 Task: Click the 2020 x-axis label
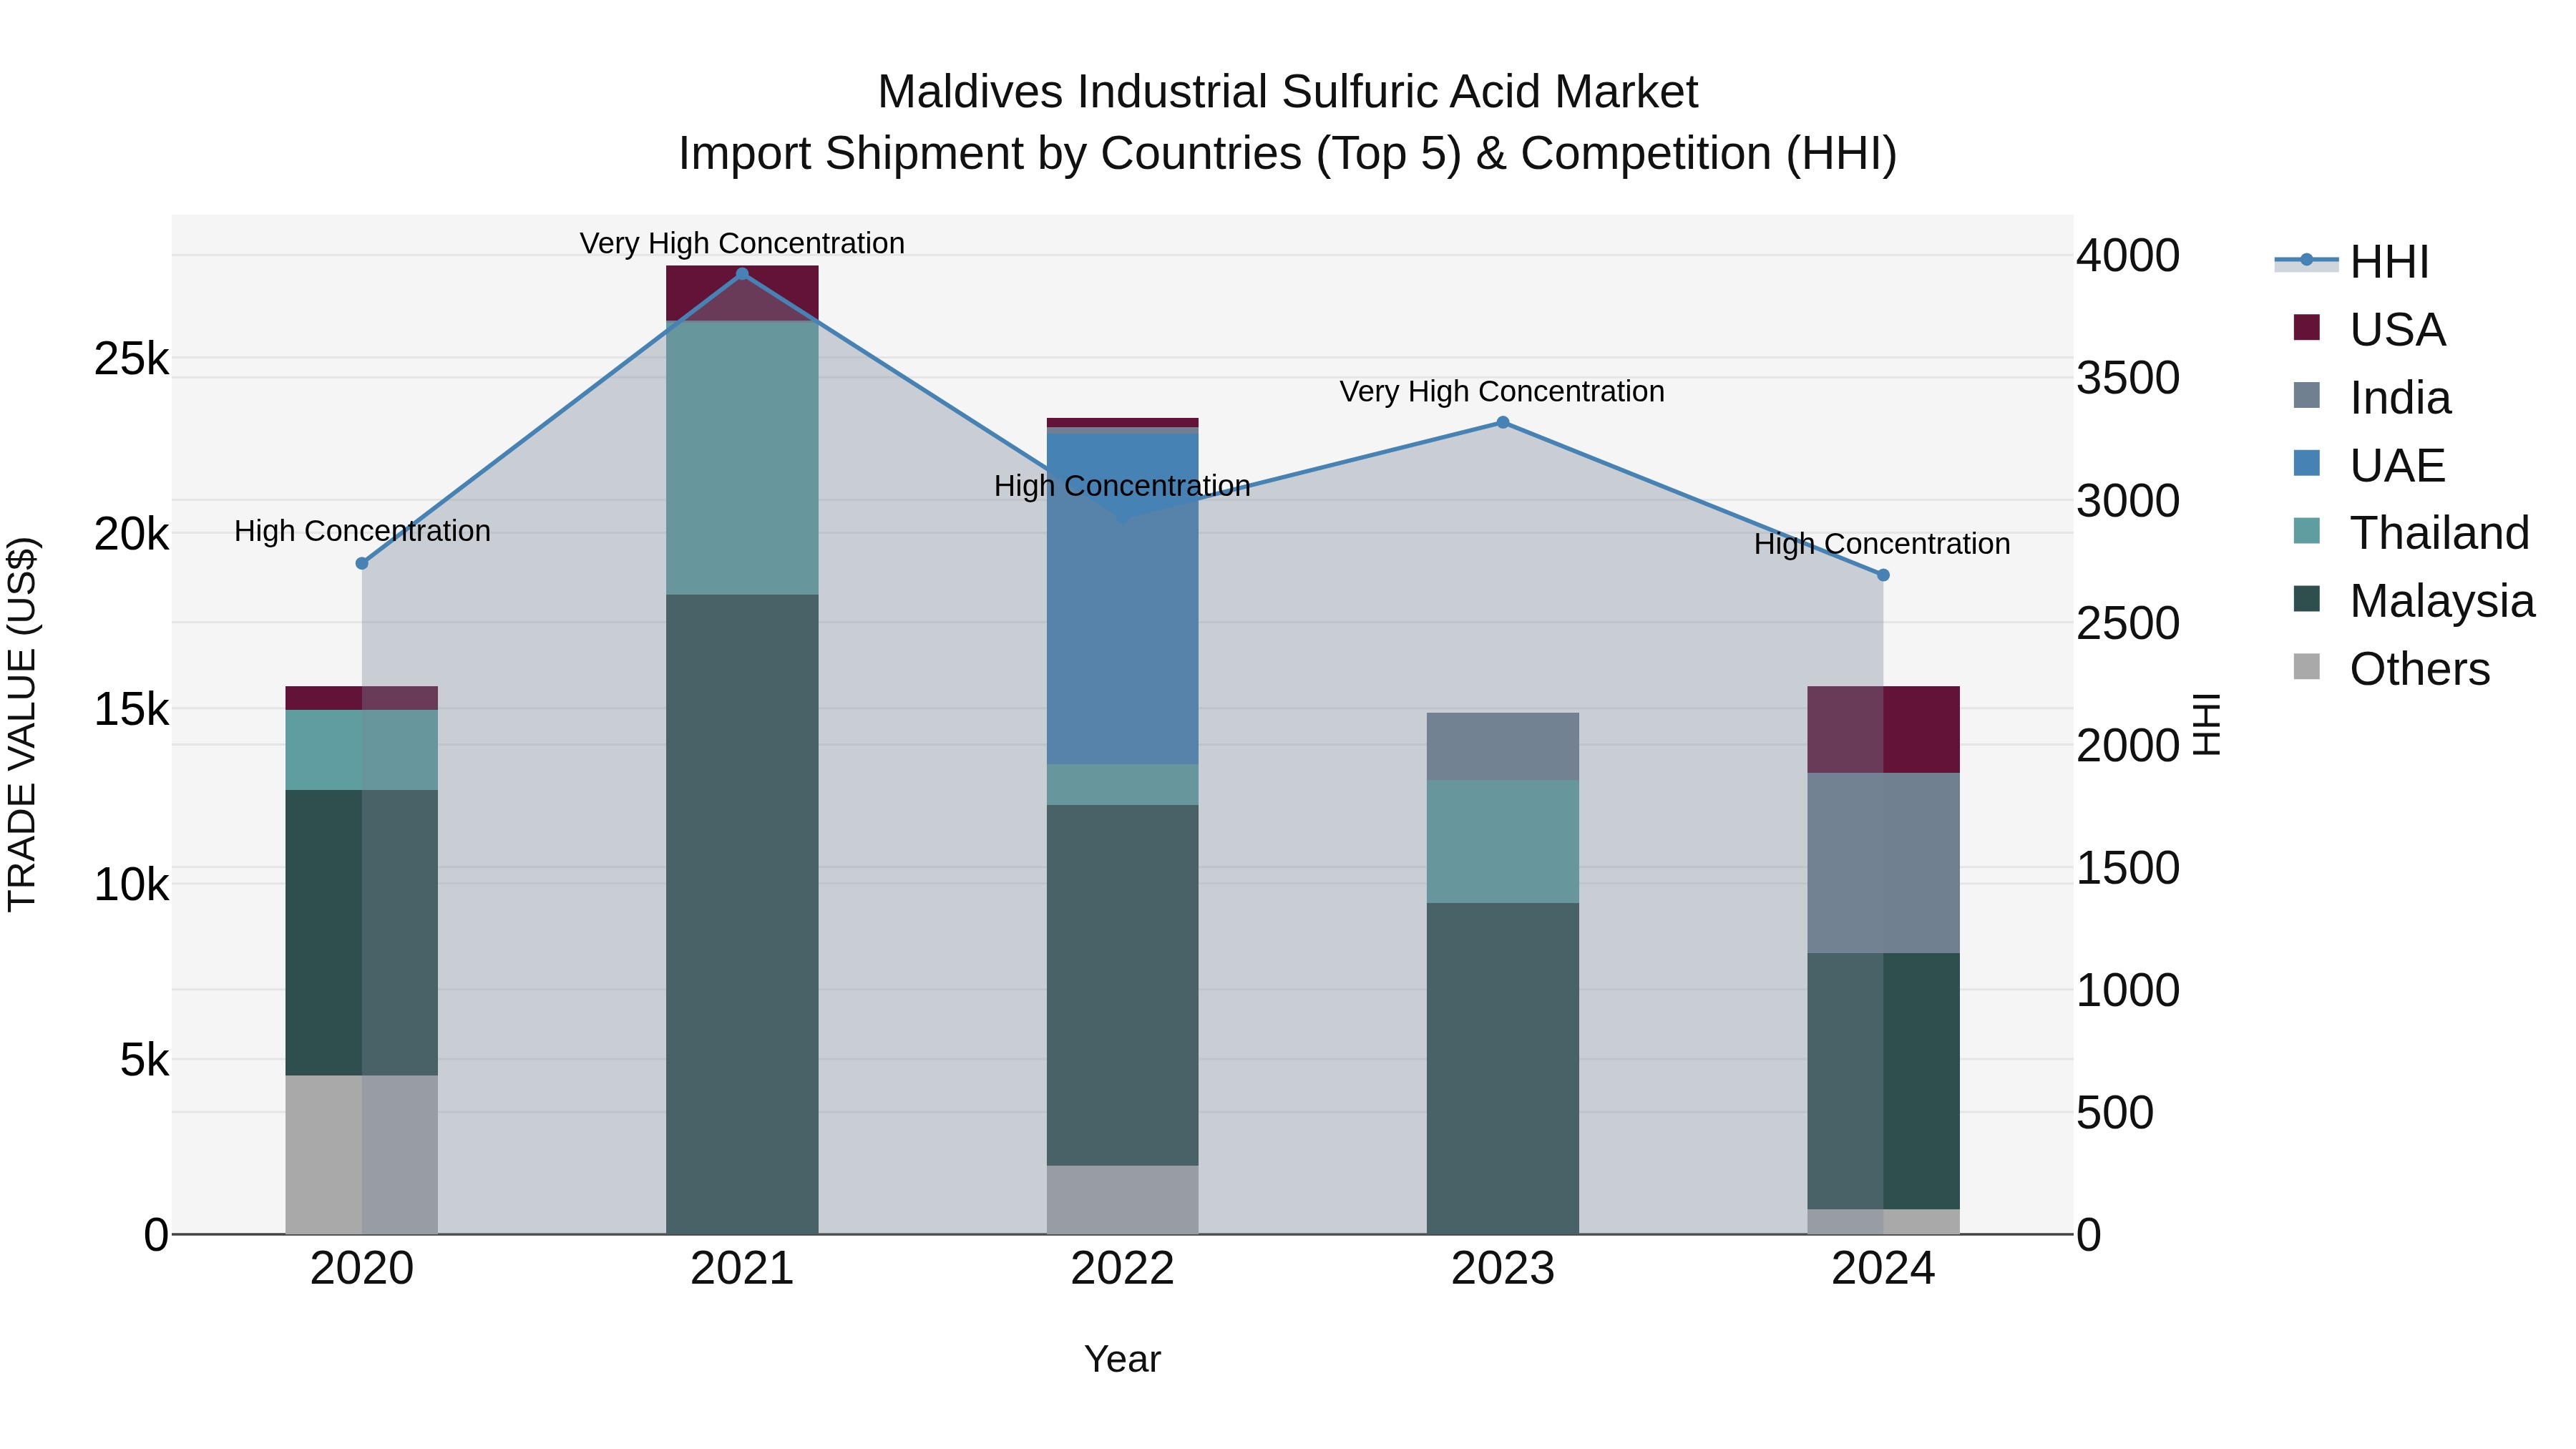pyautogui.click(x=362, y=1269)
